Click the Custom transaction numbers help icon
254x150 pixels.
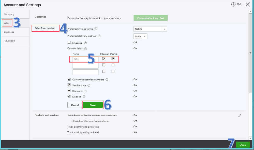tap(107, 80)
